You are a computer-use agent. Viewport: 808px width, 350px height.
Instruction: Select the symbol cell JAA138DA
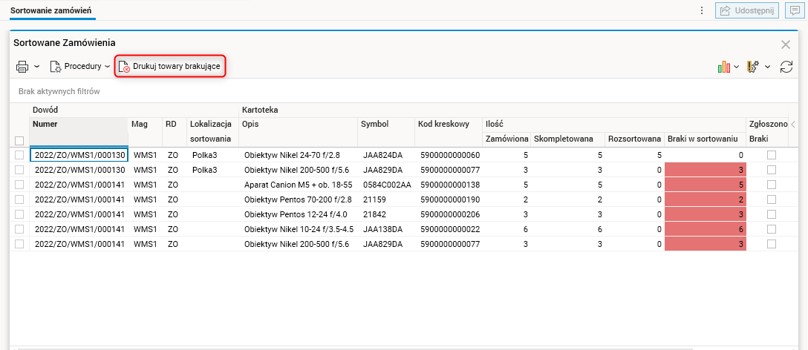click(x=386, y=229)
